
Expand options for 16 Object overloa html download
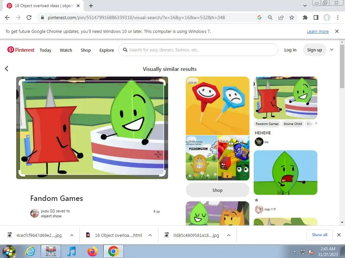(150, 235)
